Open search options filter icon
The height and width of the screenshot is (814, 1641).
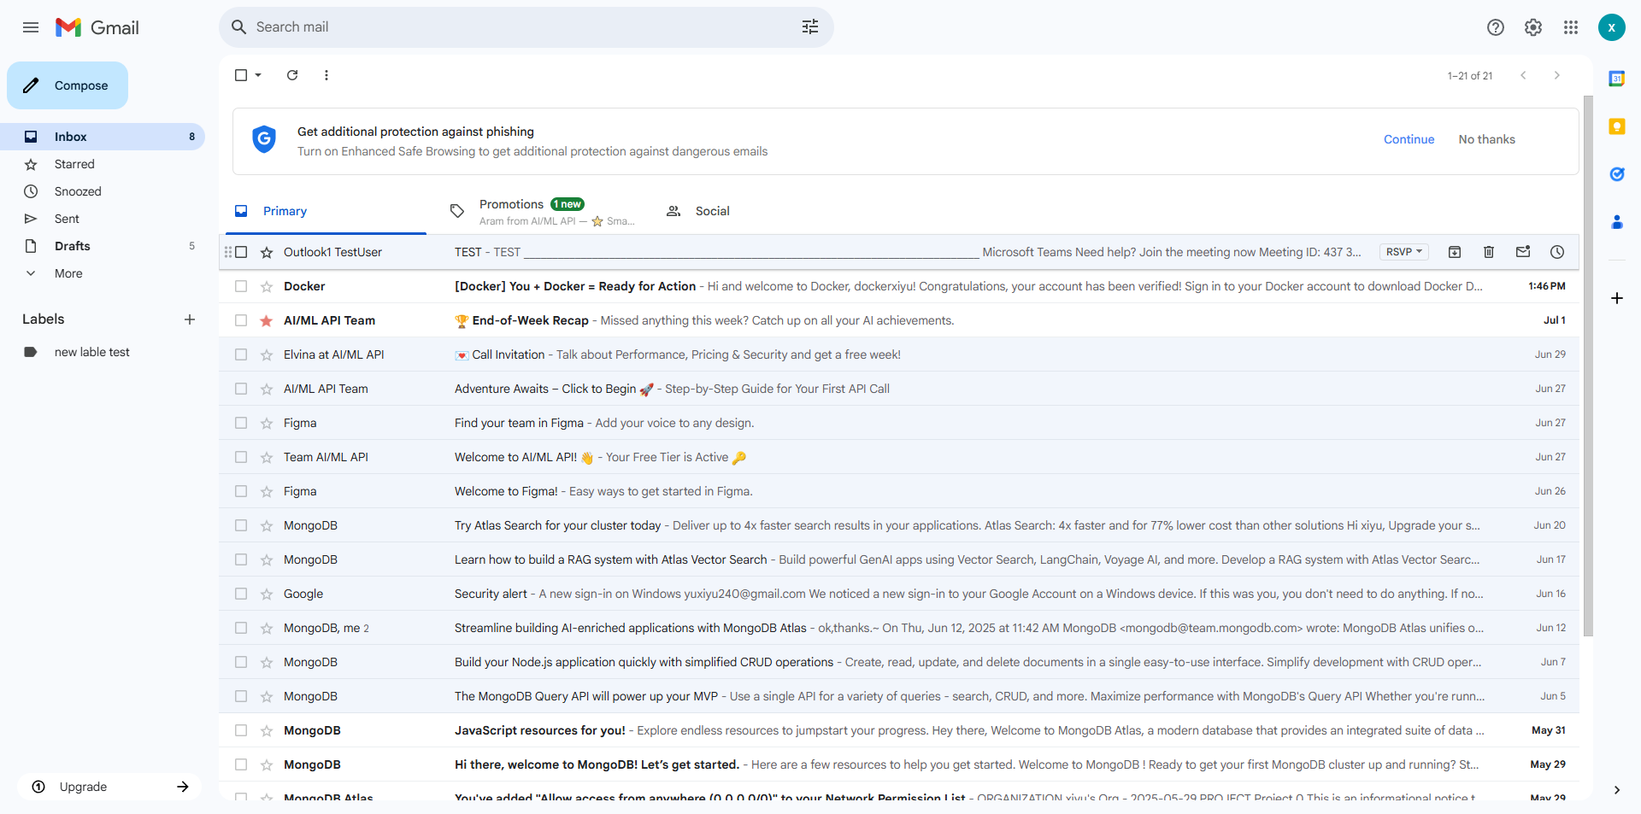point(809,27)
